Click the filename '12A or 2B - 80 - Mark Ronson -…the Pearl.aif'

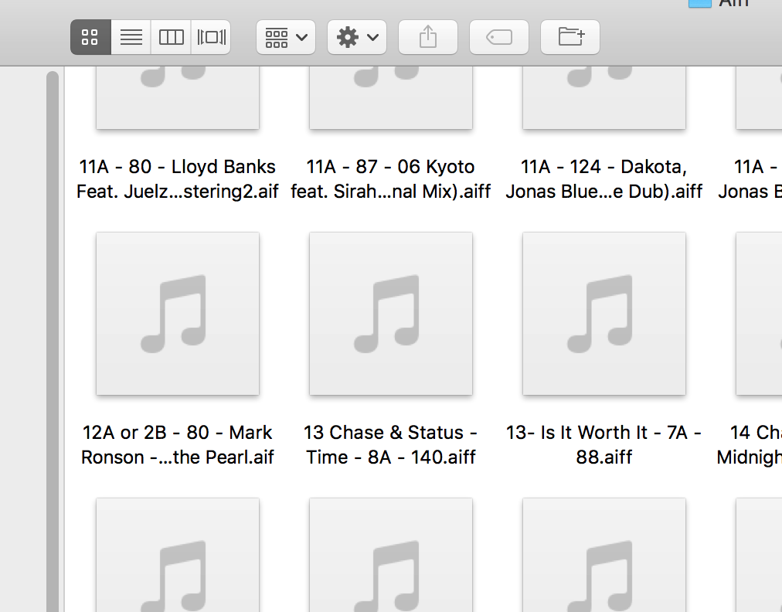point(178,444)
